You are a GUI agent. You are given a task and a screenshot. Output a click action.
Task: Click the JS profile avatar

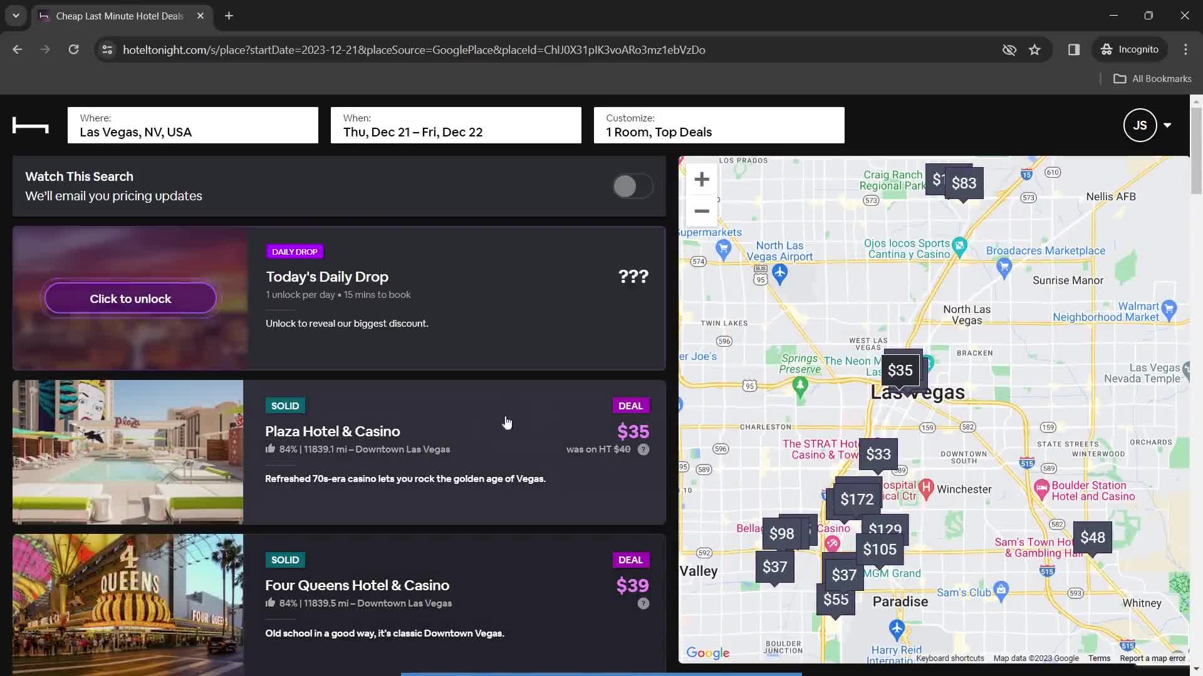click(x=1140, y=125)
